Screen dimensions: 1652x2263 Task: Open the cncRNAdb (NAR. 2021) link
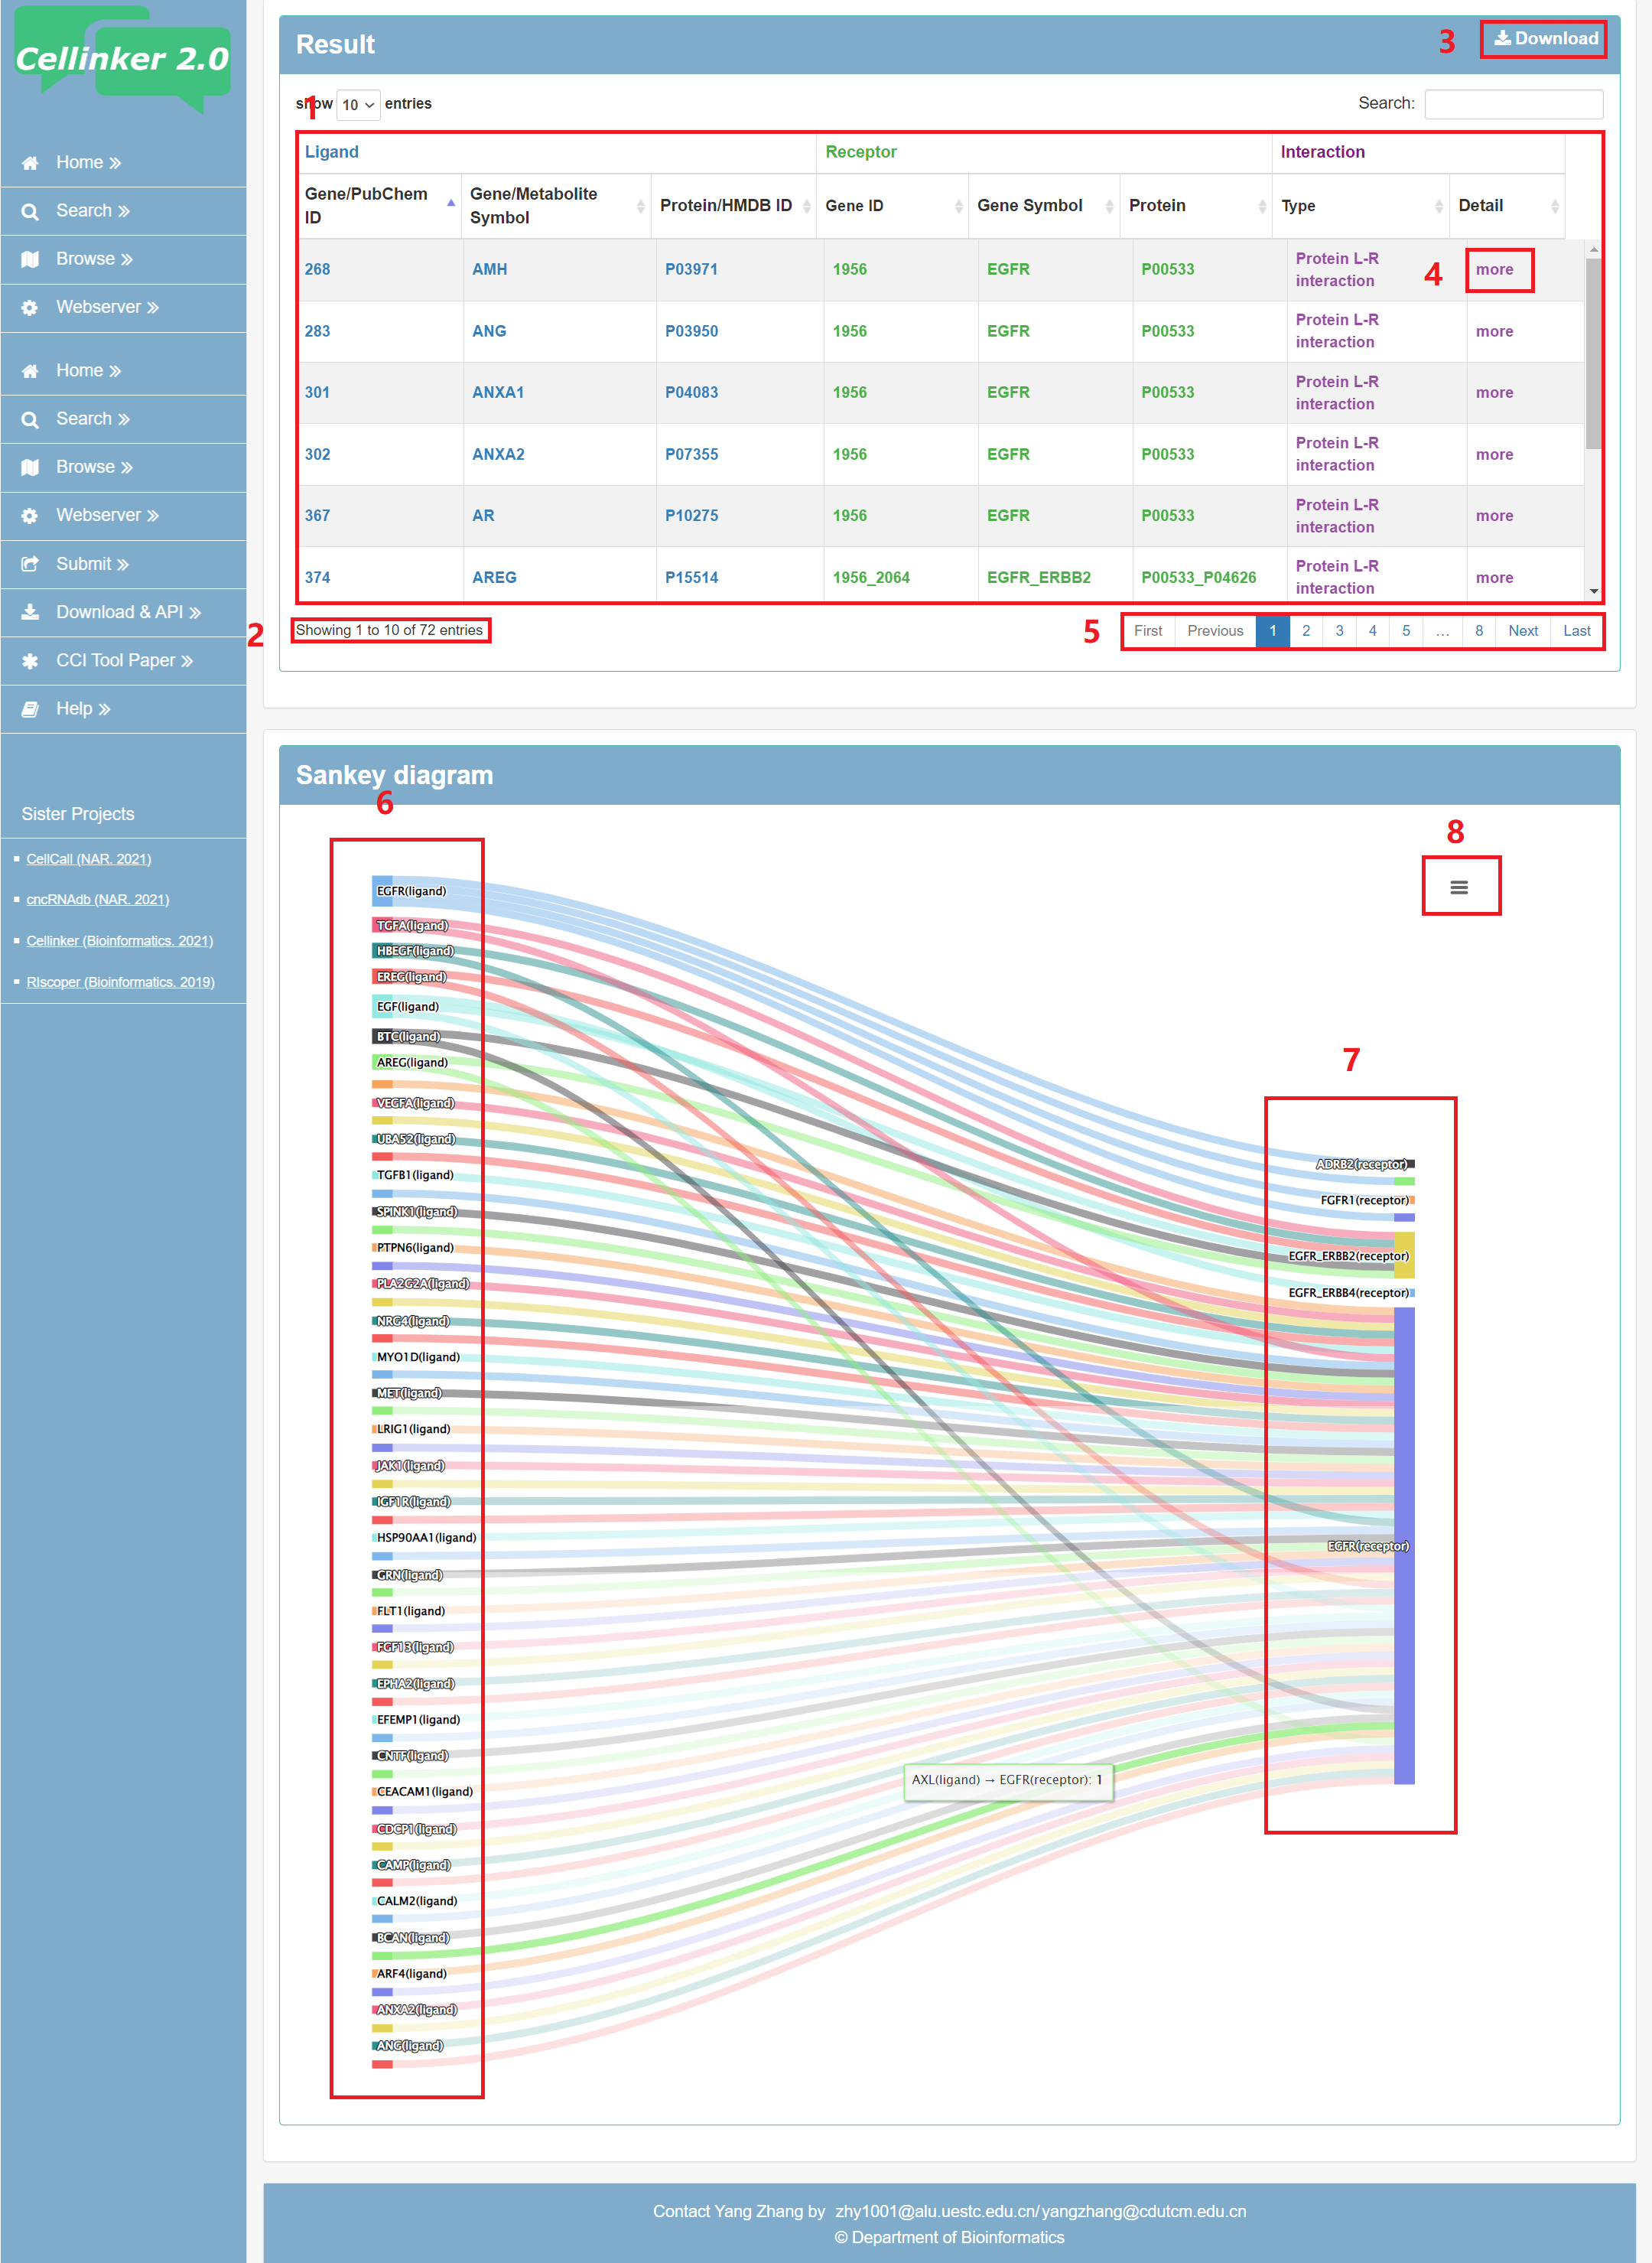98,900
